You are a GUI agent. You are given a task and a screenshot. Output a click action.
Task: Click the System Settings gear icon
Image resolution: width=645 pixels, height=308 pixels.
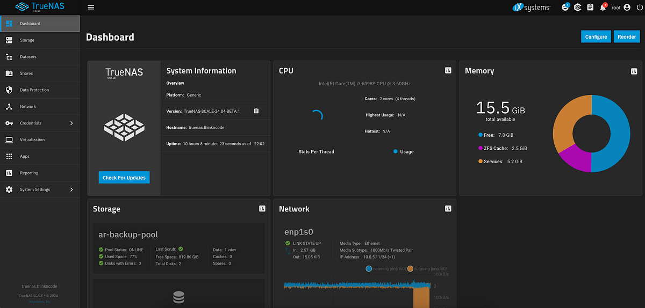click(9, 190)
